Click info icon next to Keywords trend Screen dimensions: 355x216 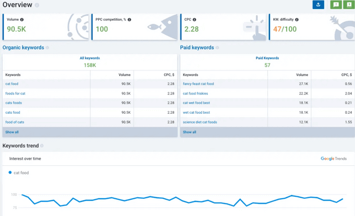[x=42, y=146]
